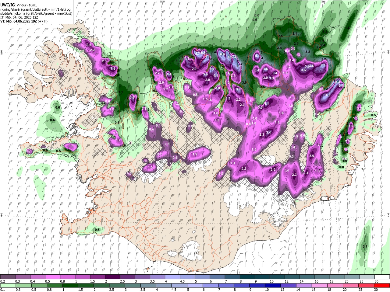Select the magenta 1–1.5 snow legend swatch

[x=83, y=277]
